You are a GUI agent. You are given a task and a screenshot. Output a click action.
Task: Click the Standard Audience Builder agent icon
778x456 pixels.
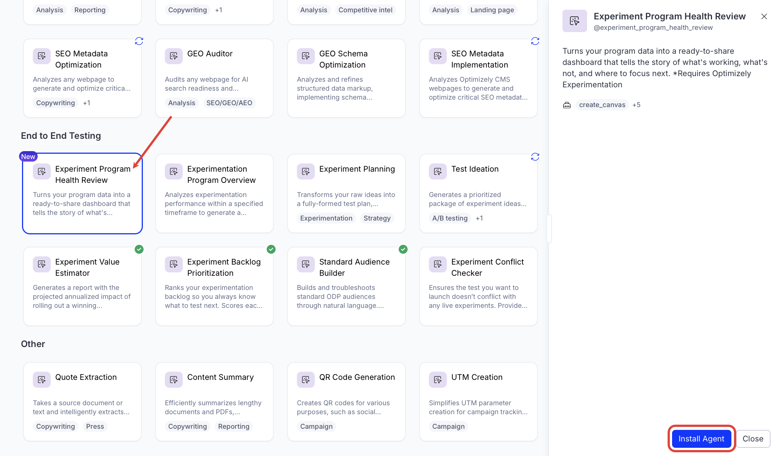306,264
